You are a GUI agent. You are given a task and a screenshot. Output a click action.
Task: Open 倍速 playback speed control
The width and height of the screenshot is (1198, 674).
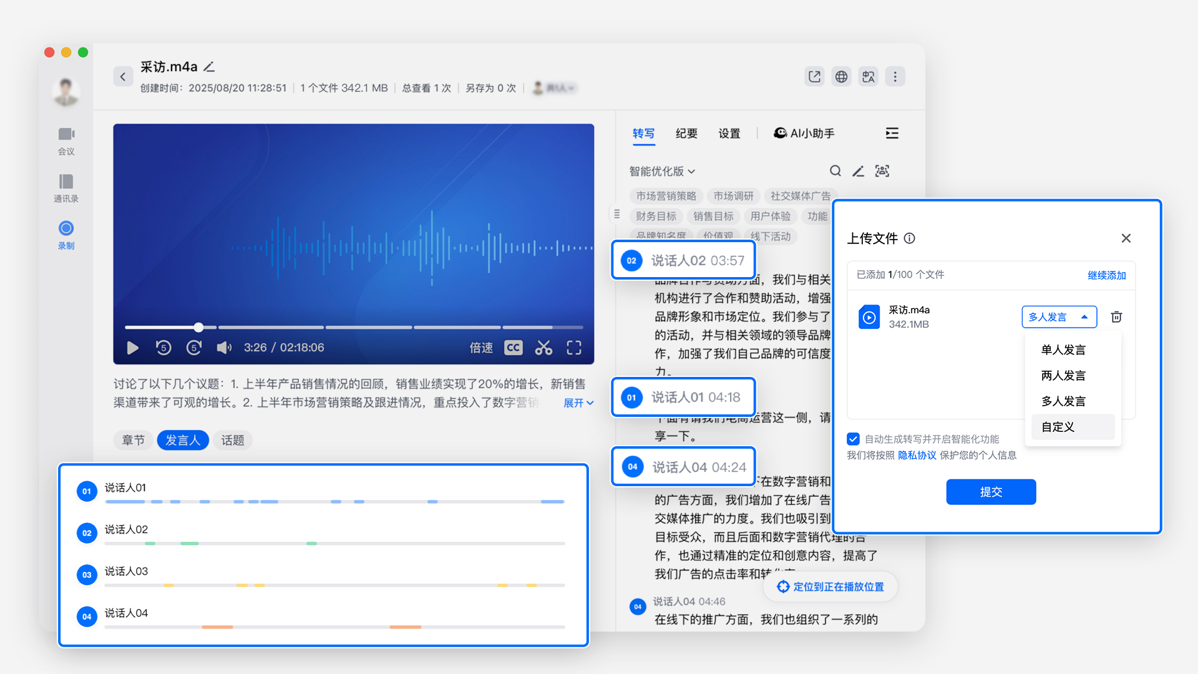(x=481, y=348)
